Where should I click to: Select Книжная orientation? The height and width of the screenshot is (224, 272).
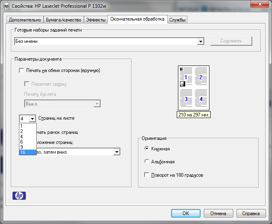[x=146, y=148]
